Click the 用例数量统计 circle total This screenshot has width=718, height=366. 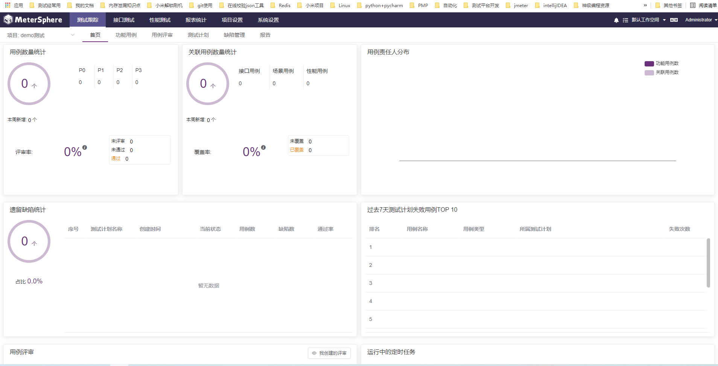pyautogui.click(x=29, y=84)
